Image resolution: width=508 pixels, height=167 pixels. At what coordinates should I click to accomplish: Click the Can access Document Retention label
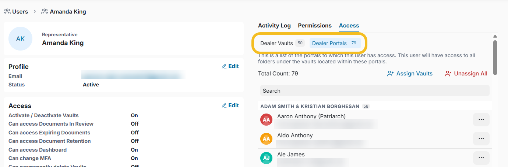[x=49, y=141]
